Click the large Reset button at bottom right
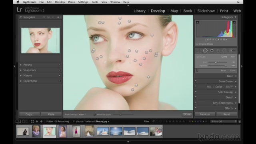The image size is (256, 144). [x=227, y=114]
